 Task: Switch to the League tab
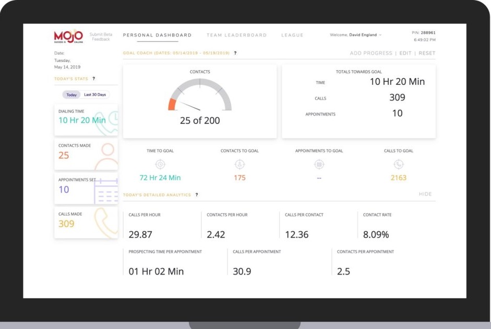coord(292,35)
